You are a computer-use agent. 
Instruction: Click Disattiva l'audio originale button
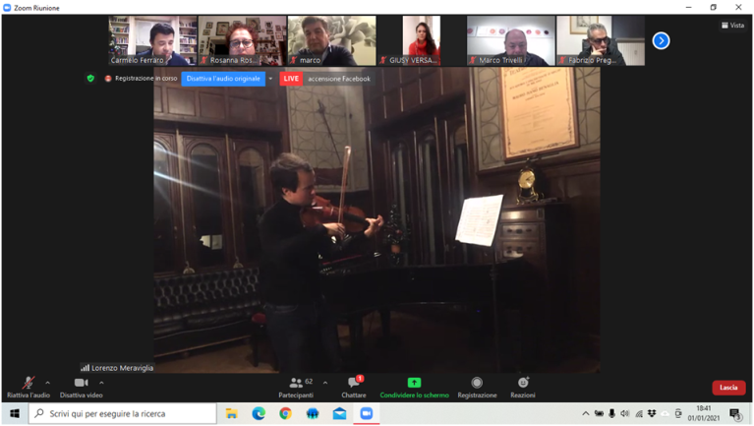point(223,79)
